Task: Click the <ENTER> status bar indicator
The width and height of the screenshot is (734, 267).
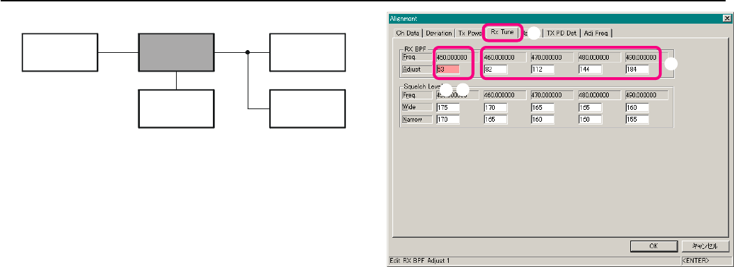Action: coord(695,260)
